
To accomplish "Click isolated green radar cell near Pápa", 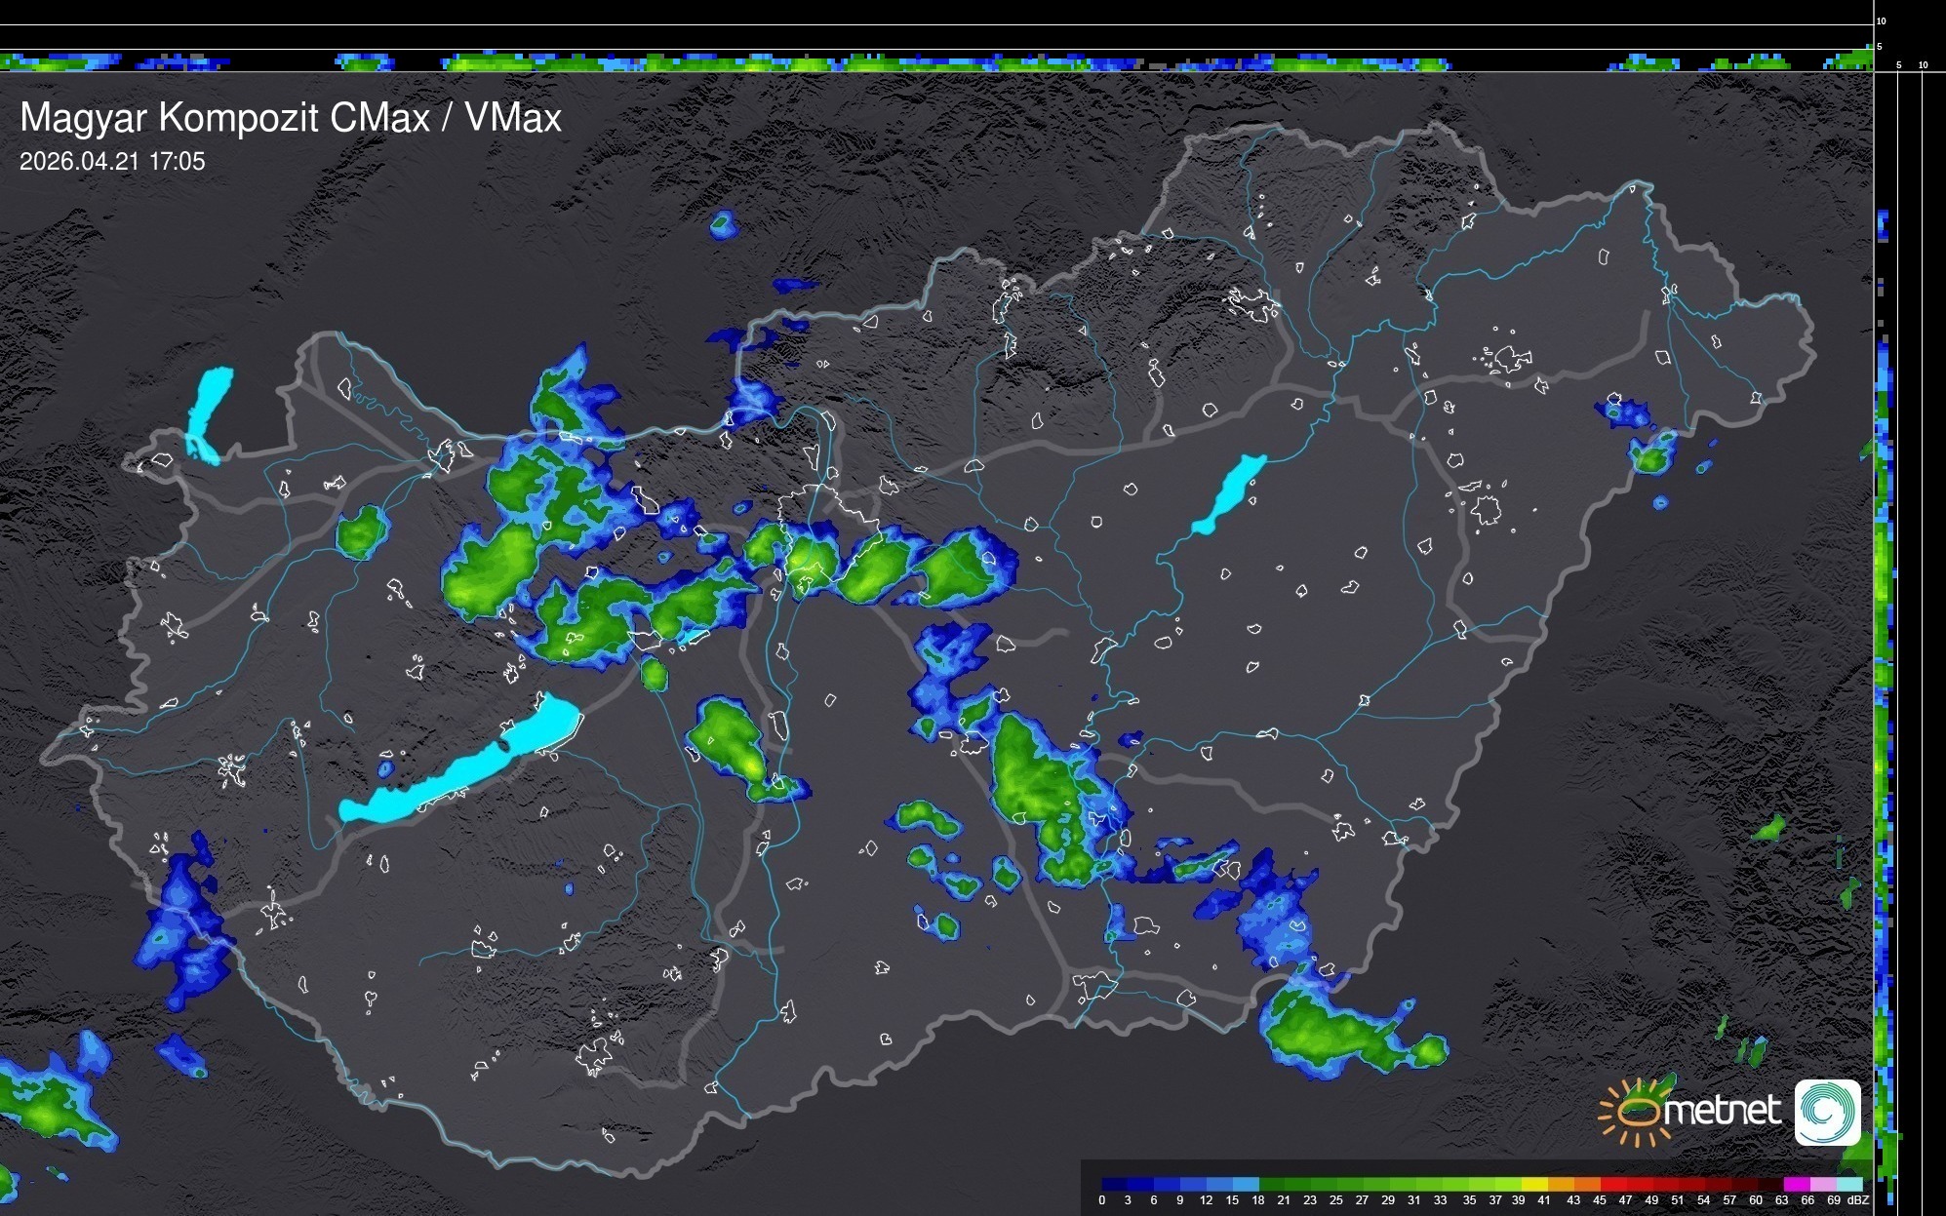I will pos(362,532).
